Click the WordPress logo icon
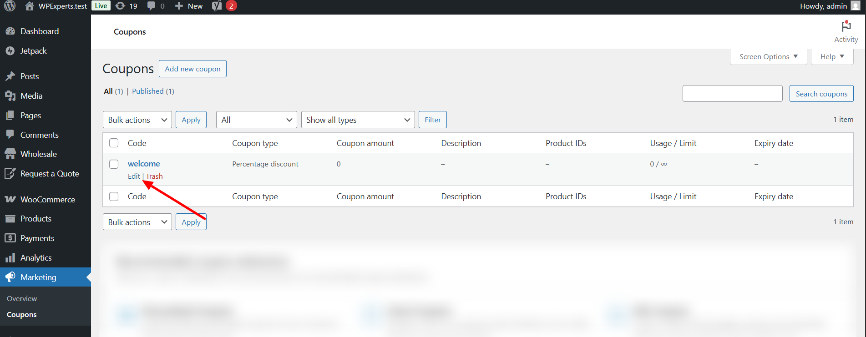This screenshot has width=866, height=337. 10,6
